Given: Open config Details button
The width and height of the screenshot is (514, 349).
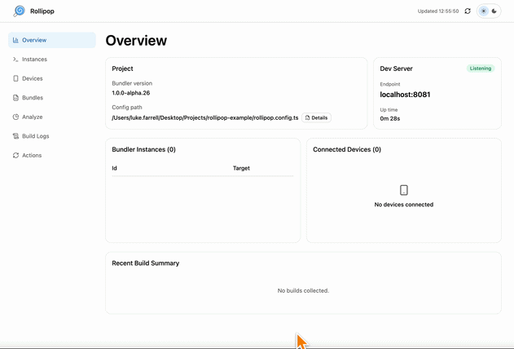Looking at the screenshot, I should (316, 117).
